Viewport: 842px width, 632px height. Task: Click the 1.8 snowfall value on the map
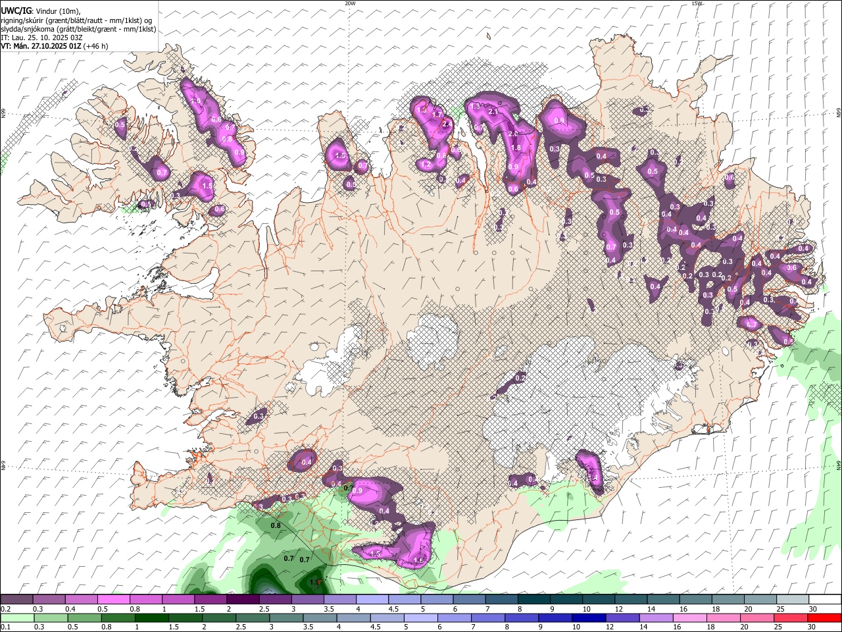coord(516,148)
